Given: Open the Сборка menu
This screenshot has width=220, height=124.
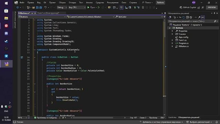Looking at the screenshot, I should (x=62, y=2).
